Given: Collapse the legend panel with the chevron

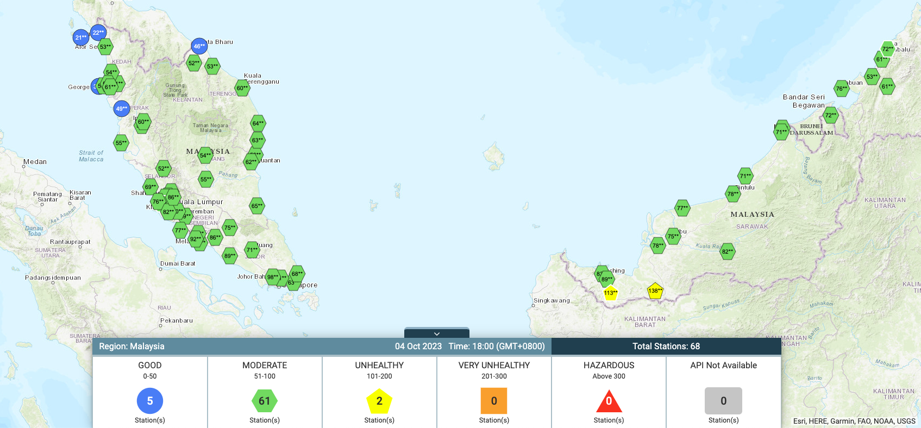Looking at the screenshot, I should tap(437, 333).
